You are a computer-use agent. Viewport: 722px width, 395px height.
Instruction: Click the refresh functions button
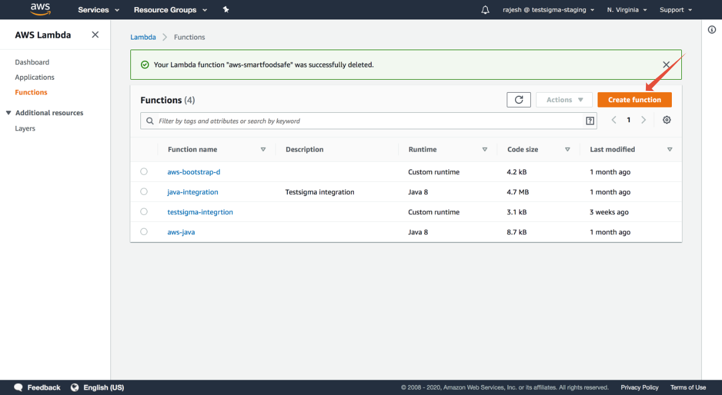click(x=518, y=100)
